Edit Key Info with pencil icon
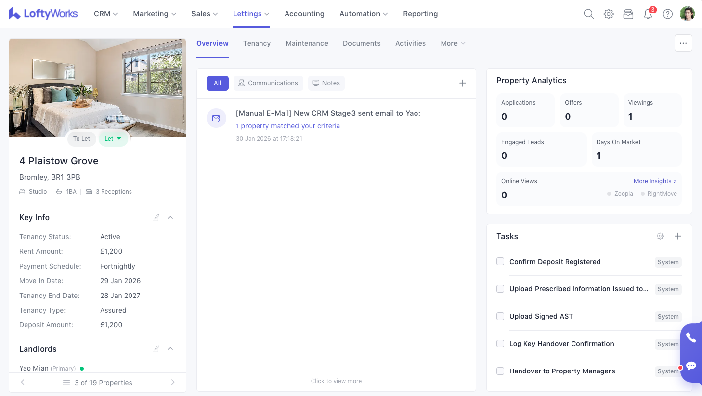 156,218
